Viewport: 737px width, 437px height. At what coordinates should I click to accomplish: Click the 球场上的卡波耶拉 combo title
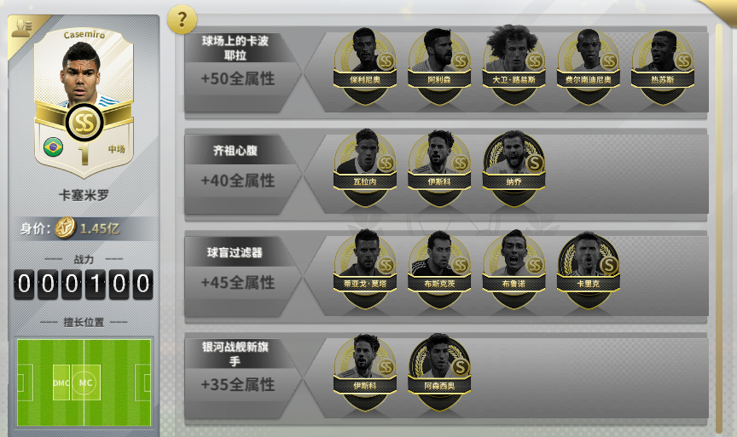point(235,48)
